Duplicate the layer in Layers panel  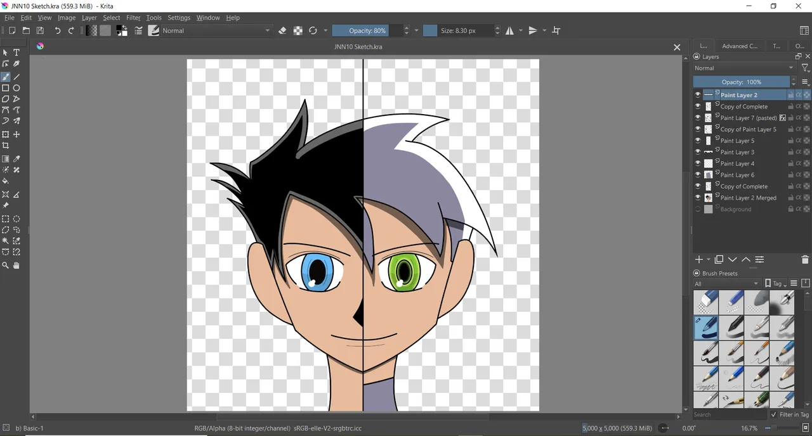click(719, 260)
